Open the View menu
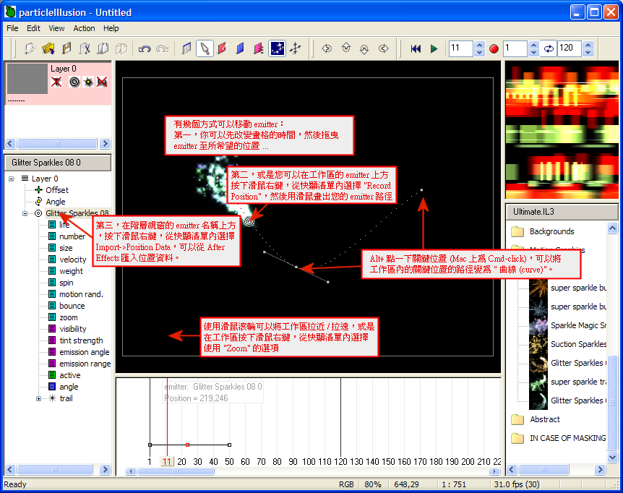 [x=56, y=28]
